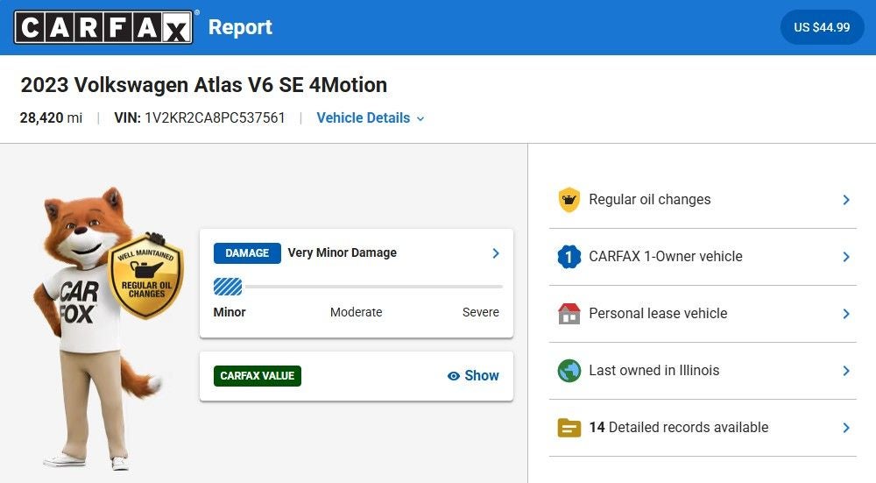
Task: Open the Very Minor Damage chevron
Action: [x=495, y=253]
